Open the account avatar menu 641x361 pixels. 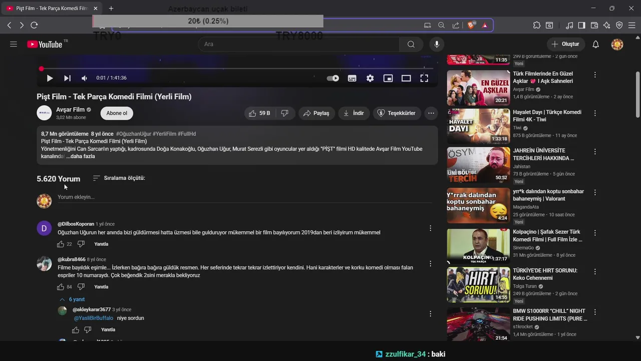tap(617, 44)
